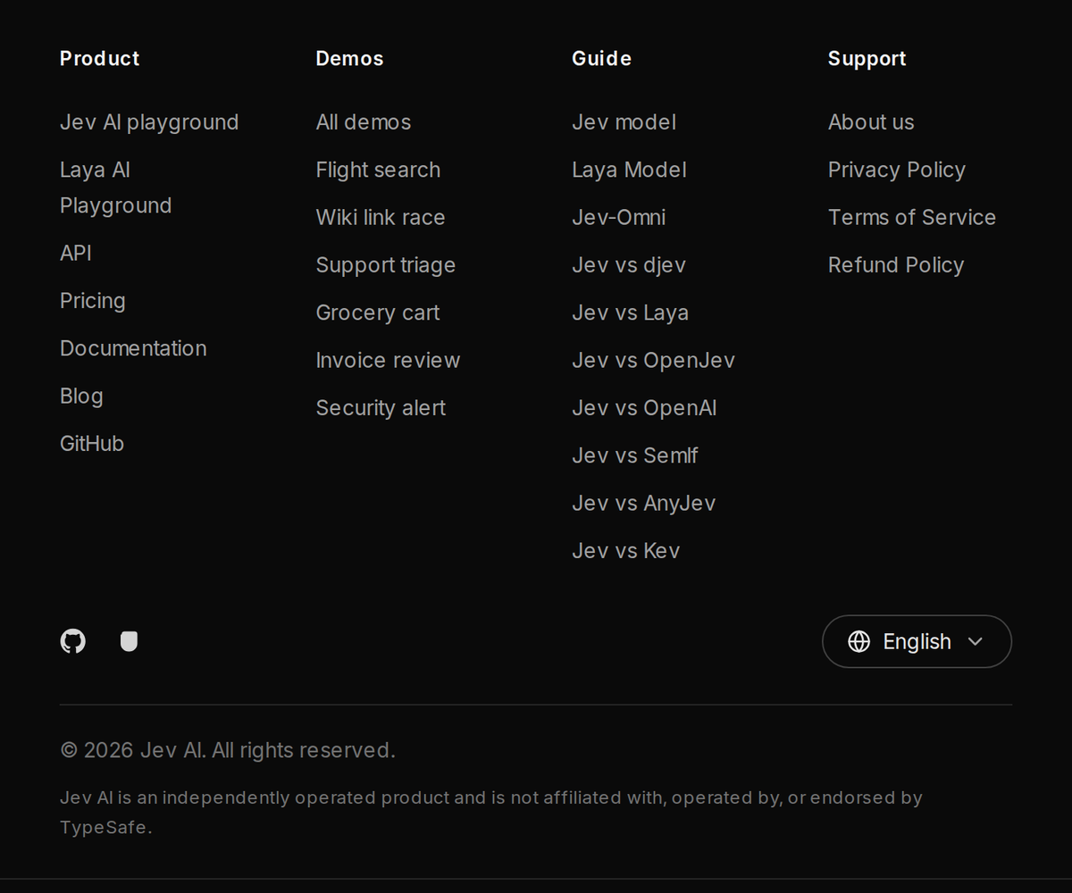Viewport: 1072px width, 893px height.
Task: View the Jev vs OpenAI comparison
Action: click(x=644, y=408)
